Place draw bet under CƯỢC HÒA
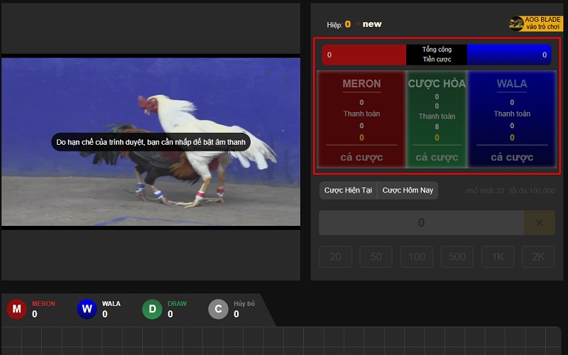The height and width of the screenshot is (355, 568). pos(437,157)
